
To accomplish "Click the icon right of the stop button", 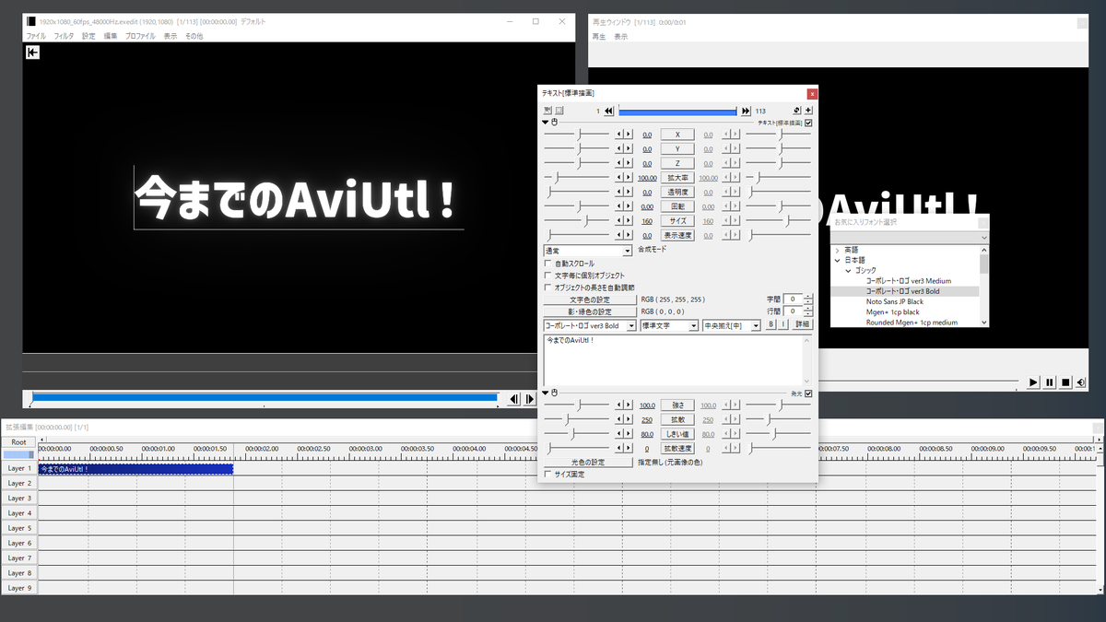I will [1080, 381].
